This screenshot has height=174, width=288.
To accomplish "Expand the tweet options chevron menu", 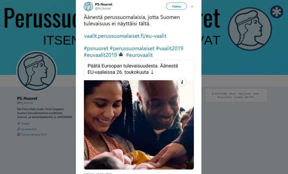I will point(192,6).
